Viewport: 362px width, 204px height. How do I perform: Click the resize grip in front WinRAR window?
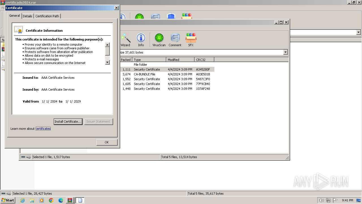[x=287, y=158]
